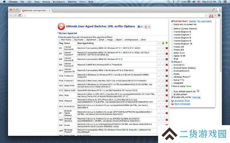The height and width of the screenshot is (143, 230).
Task: Check the Enable pattern option
Action: point(172,94)
